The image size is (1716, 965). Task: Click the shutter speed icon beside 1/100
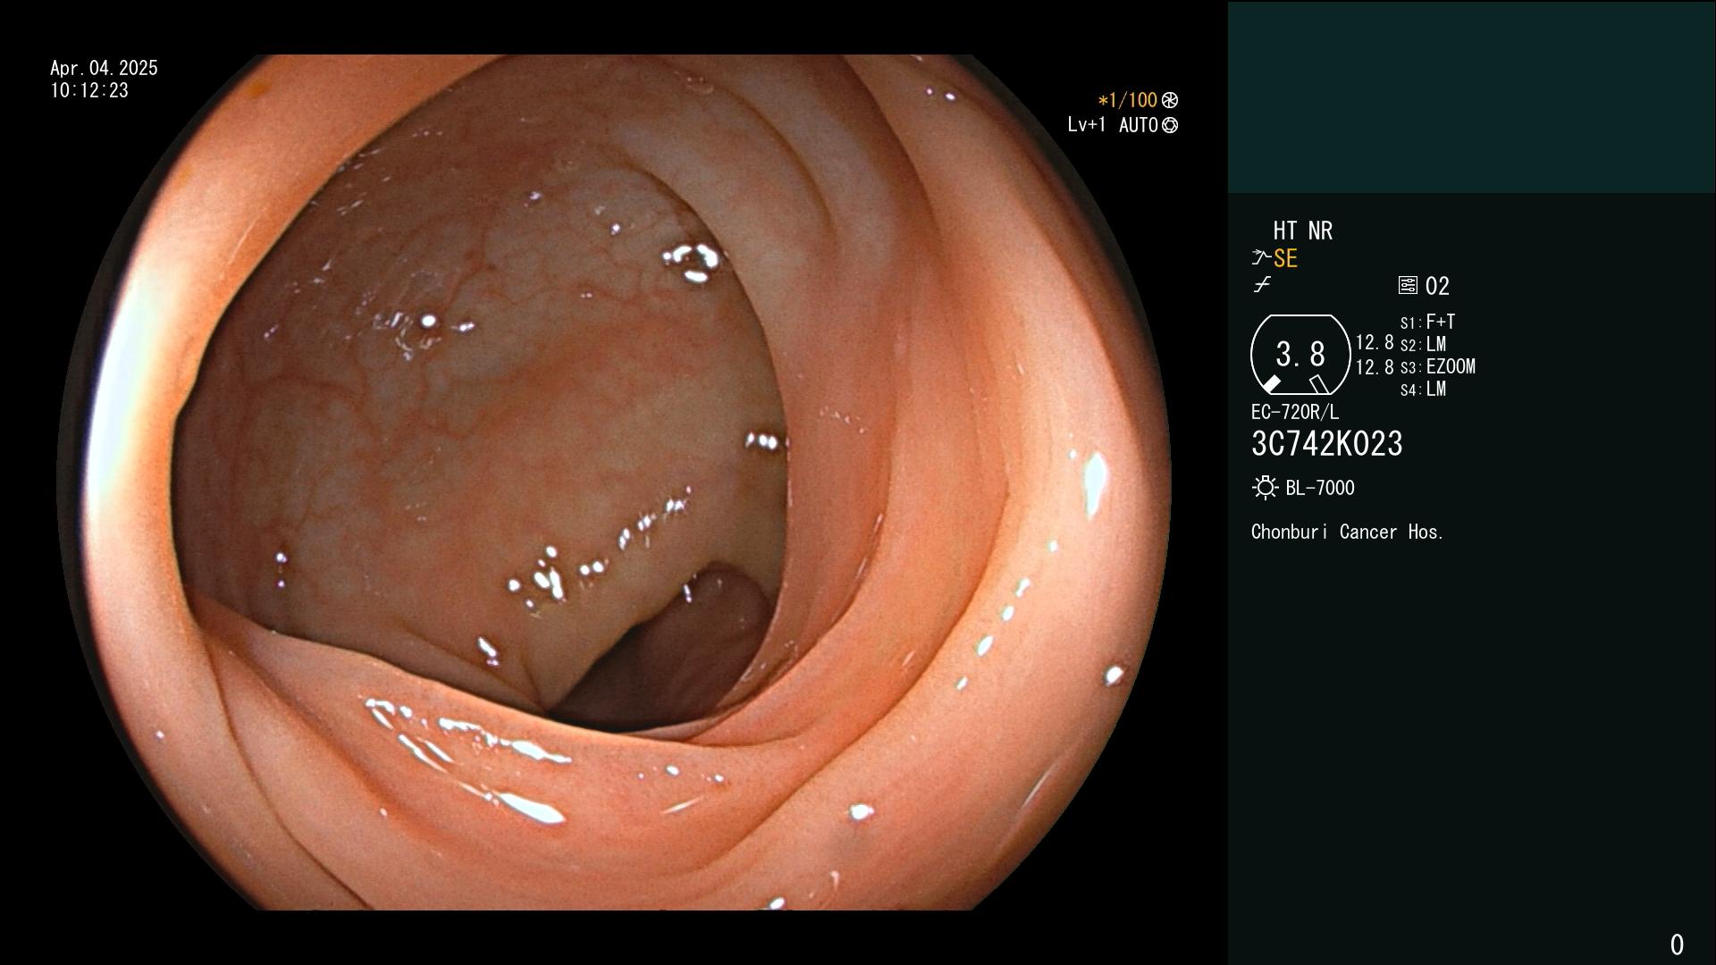pyautogui.click(x=1170, y=100)
